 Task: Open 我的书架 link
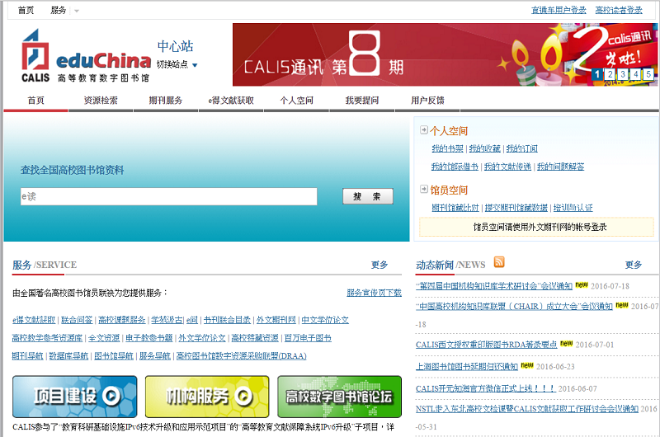447,148
